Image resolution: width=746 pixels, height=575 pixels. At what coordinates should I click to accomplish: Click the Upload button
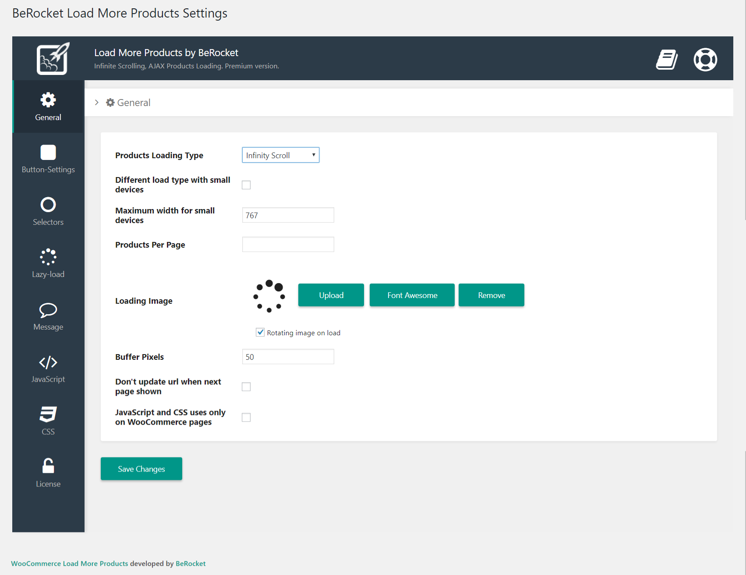click(331, 295)
